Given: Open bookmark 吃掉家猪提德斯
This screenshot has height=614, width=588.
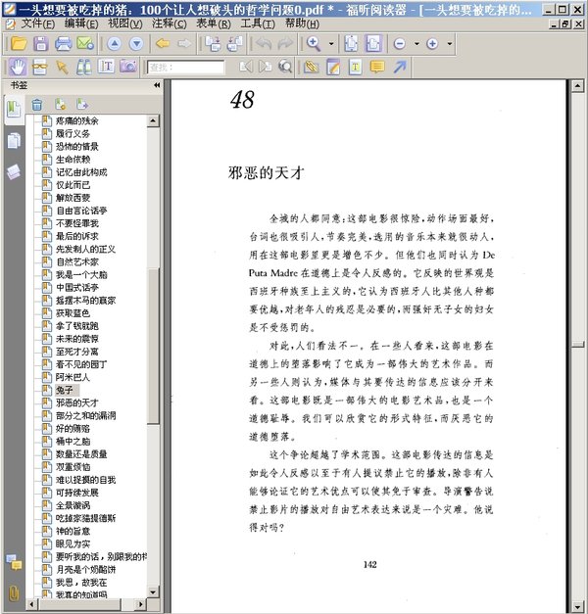Looking at the screenshot, I should click(85, 518).
